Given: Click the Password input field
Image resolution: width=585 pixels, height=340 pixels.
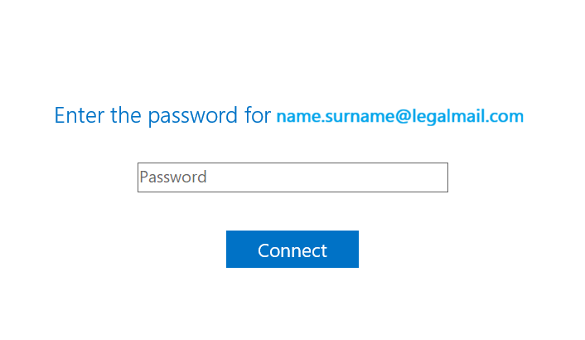Looking at the screenshot, I should point(292,177).
